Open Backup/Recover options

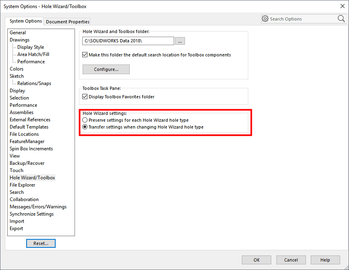[27, 163]
